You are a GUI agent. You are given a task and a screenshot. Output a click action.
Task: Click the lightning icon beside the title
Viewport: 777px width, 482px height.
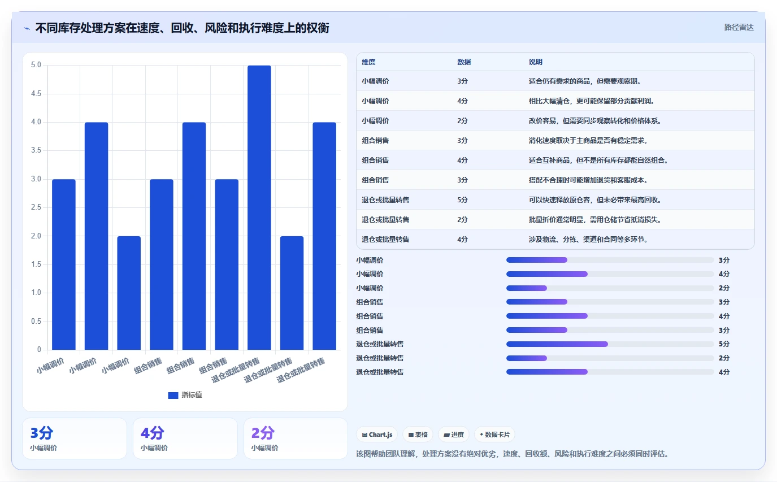27,28
